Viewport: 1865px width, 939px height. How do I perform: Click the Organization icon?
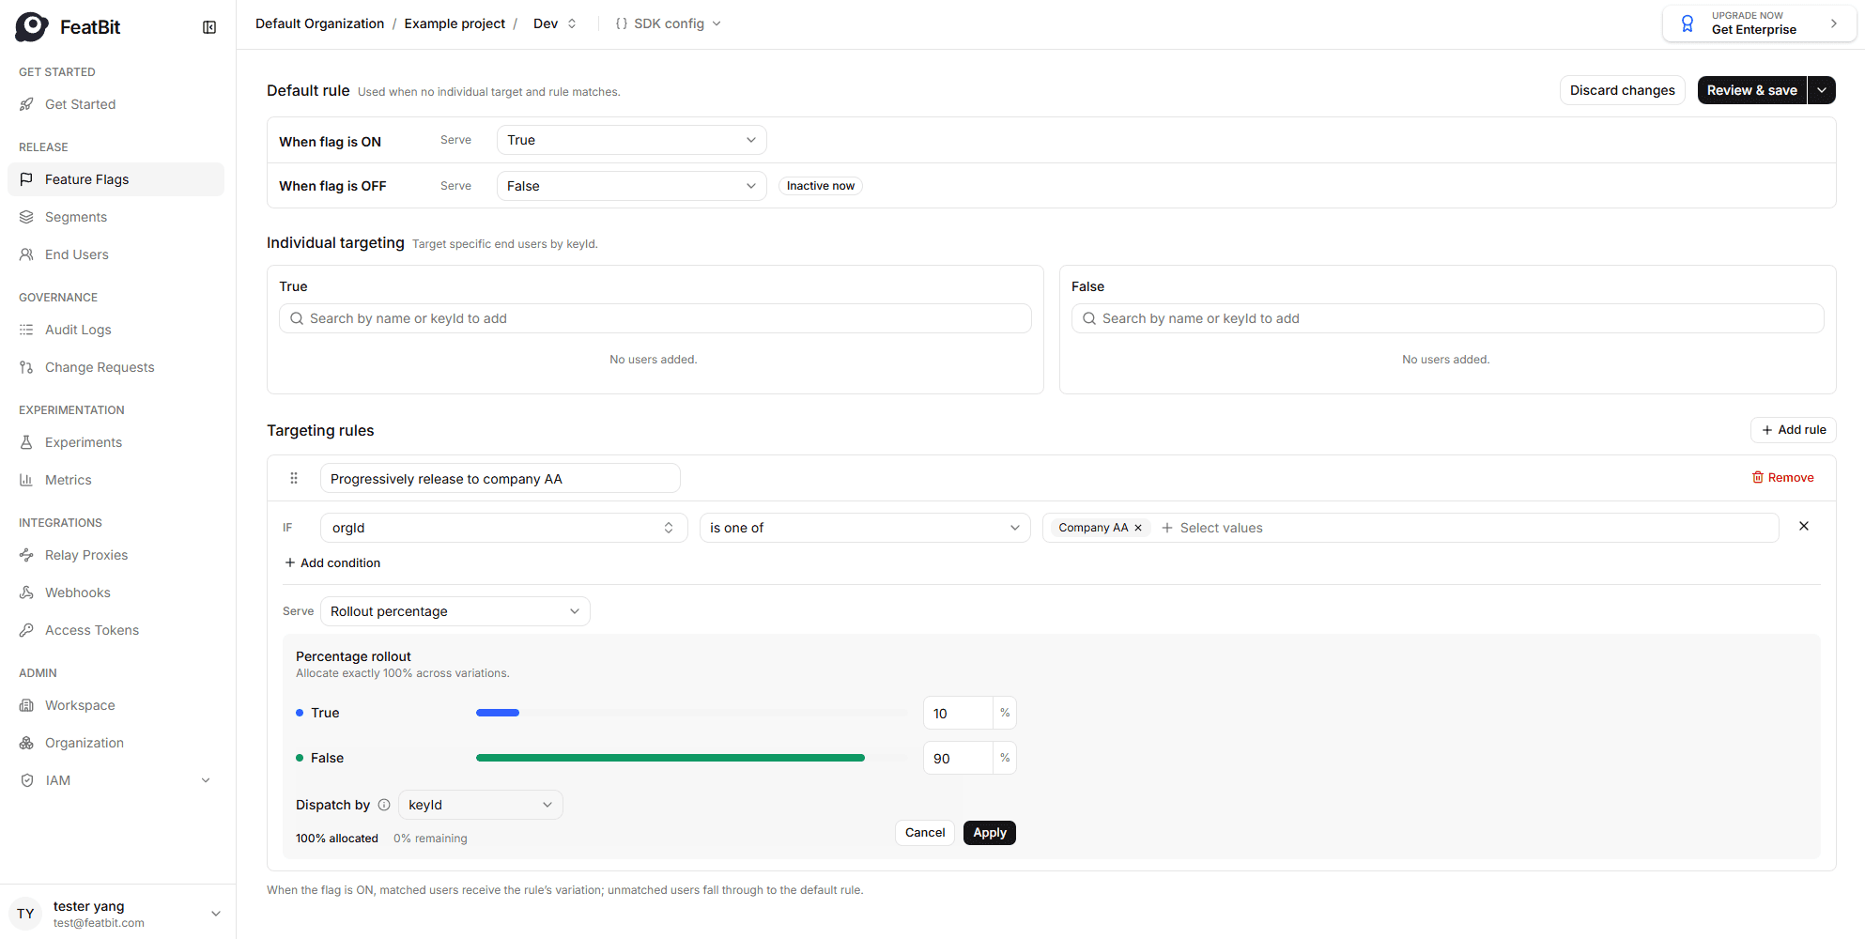tap(26, 743)
